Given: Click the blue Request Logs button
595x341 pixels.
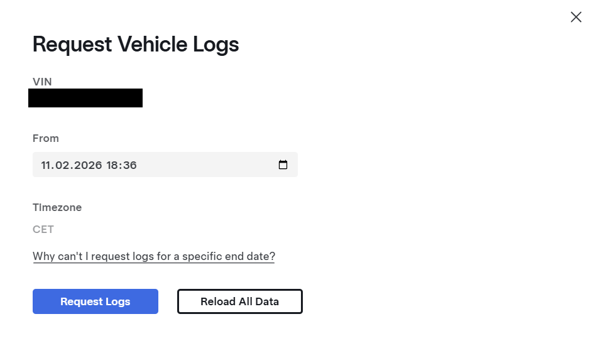Looking at the screenshot, I should click(96, 301).
